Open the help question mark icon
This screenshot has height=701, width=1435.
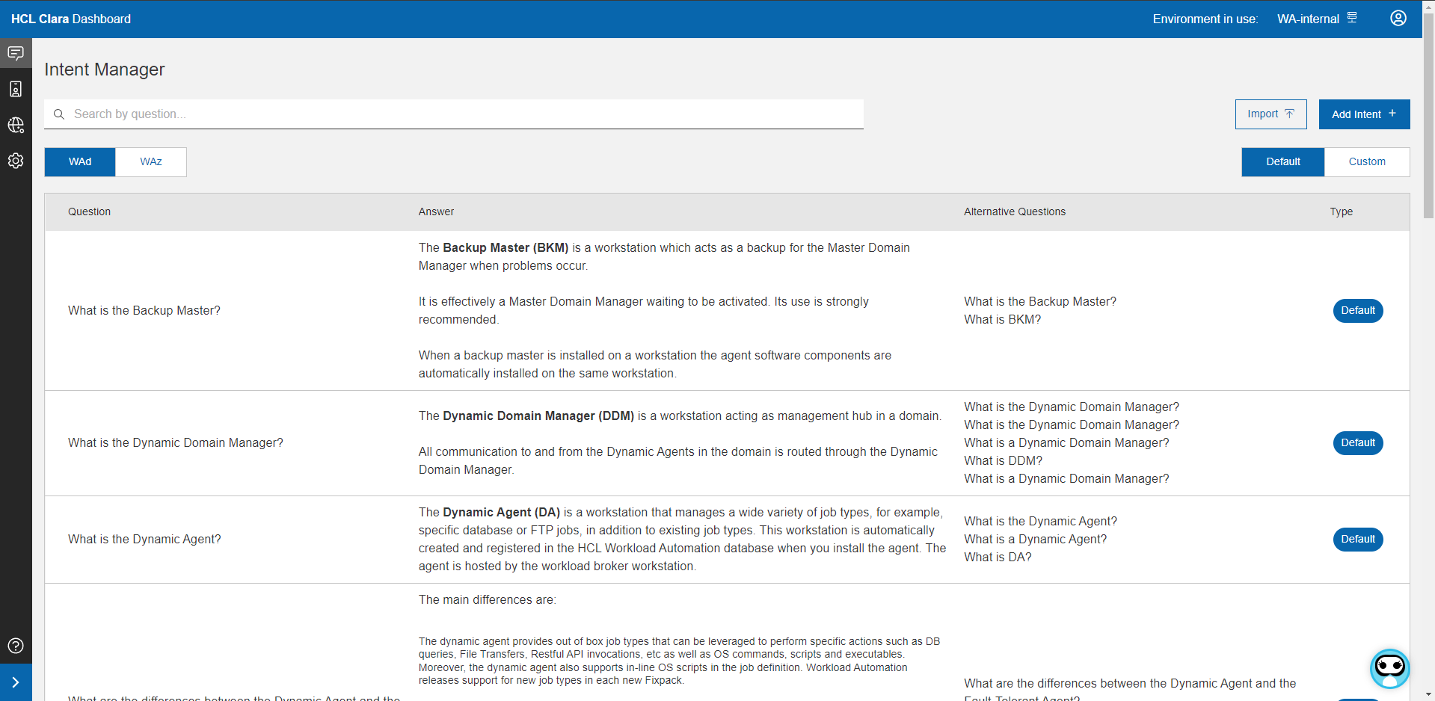[16, 646]
